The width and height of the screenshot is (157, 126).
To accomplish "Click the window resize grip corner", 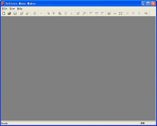I will [155, 124].
